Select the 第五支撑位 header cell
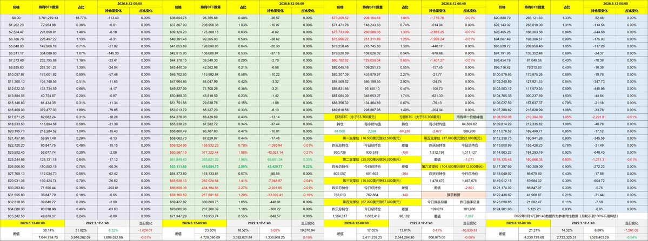 [x=453, y=139]
